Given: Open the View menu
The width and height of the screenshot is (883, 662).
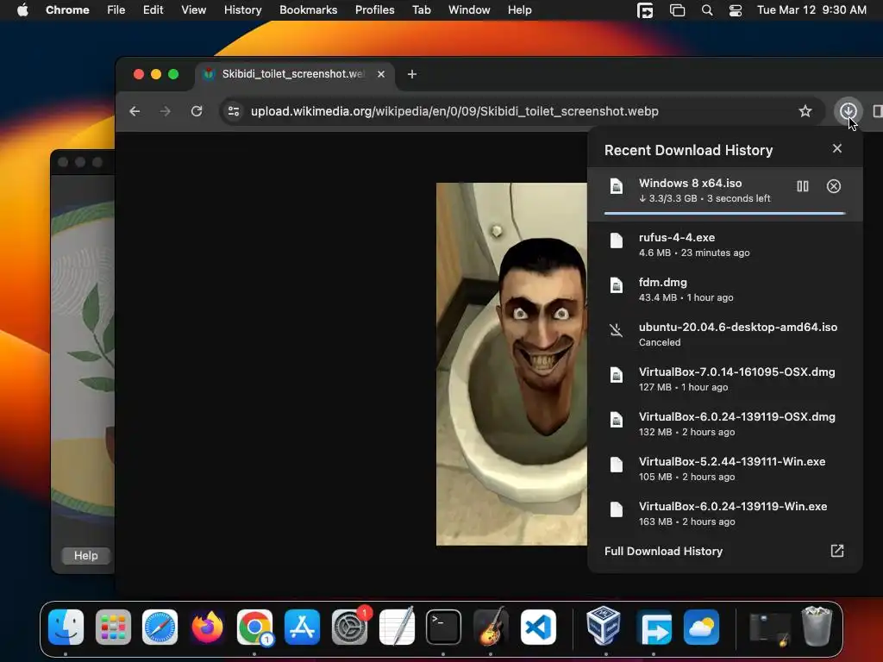Looking at the screenshot, I should point(193,10).
